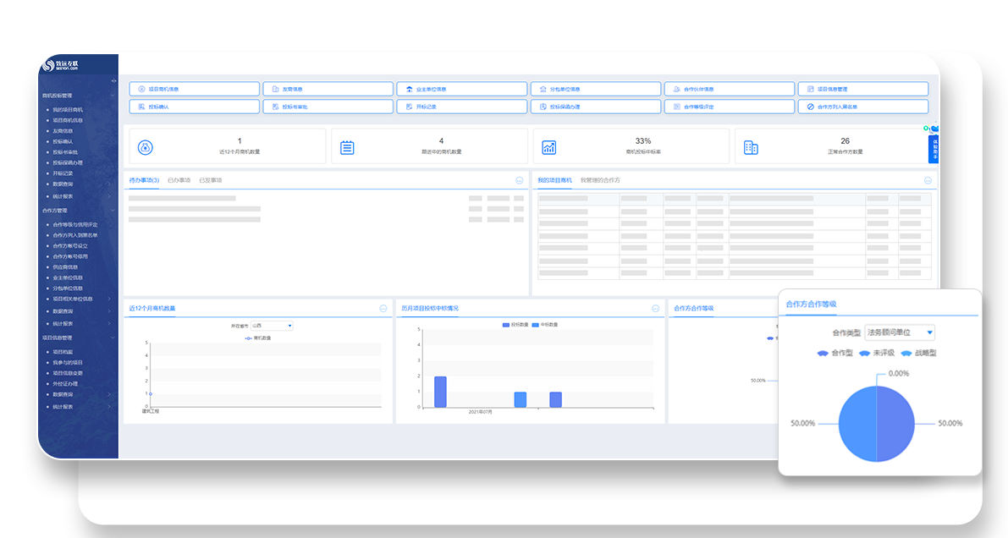Open the 所在省市 dropdown showing 山西
This screenshot has width=1008, height=538.
click(272, 326)
